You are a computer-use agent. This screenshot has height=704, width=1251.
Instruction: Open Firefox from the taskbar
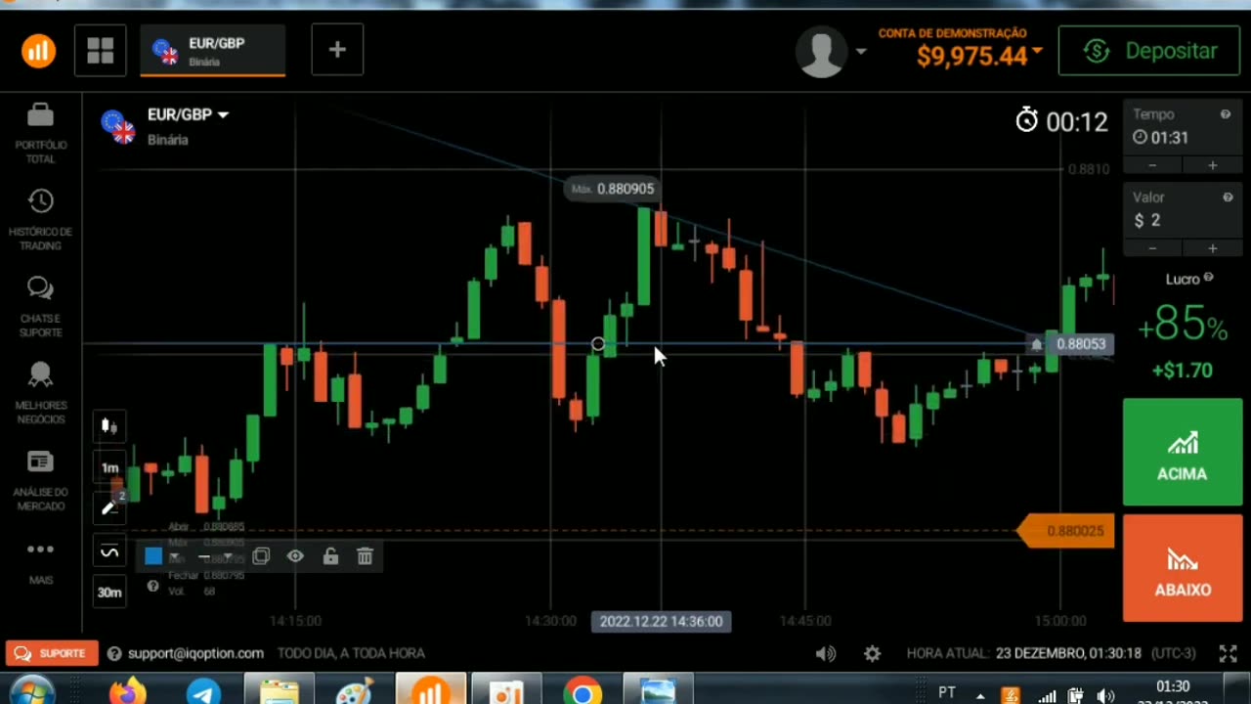[128, 692]
